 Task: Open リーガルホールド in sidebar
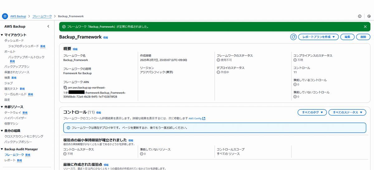[16, 94]
